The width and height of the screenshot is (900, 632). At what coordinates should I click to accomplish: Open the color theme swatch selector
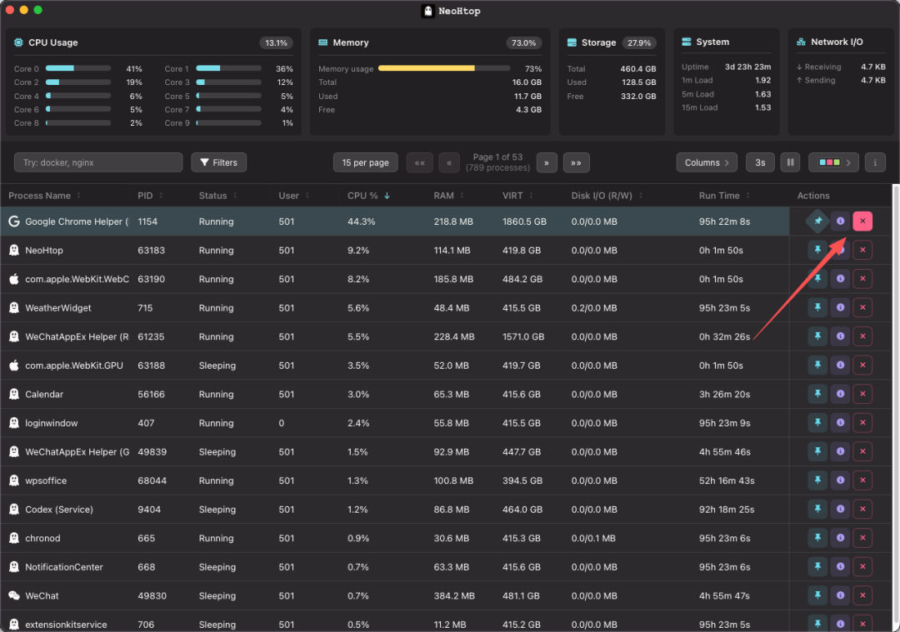tap(833, 163)
